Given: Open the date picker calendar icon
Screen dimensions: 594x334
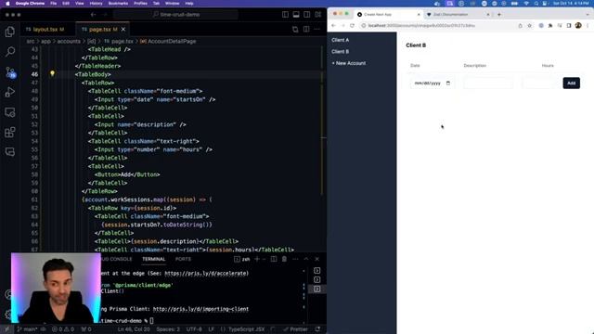Looking at the screenshot, I should click(x=448, y=83).
